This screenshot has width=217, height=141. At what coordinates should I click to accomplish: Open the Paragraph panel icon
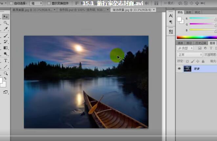coord(171,22)
